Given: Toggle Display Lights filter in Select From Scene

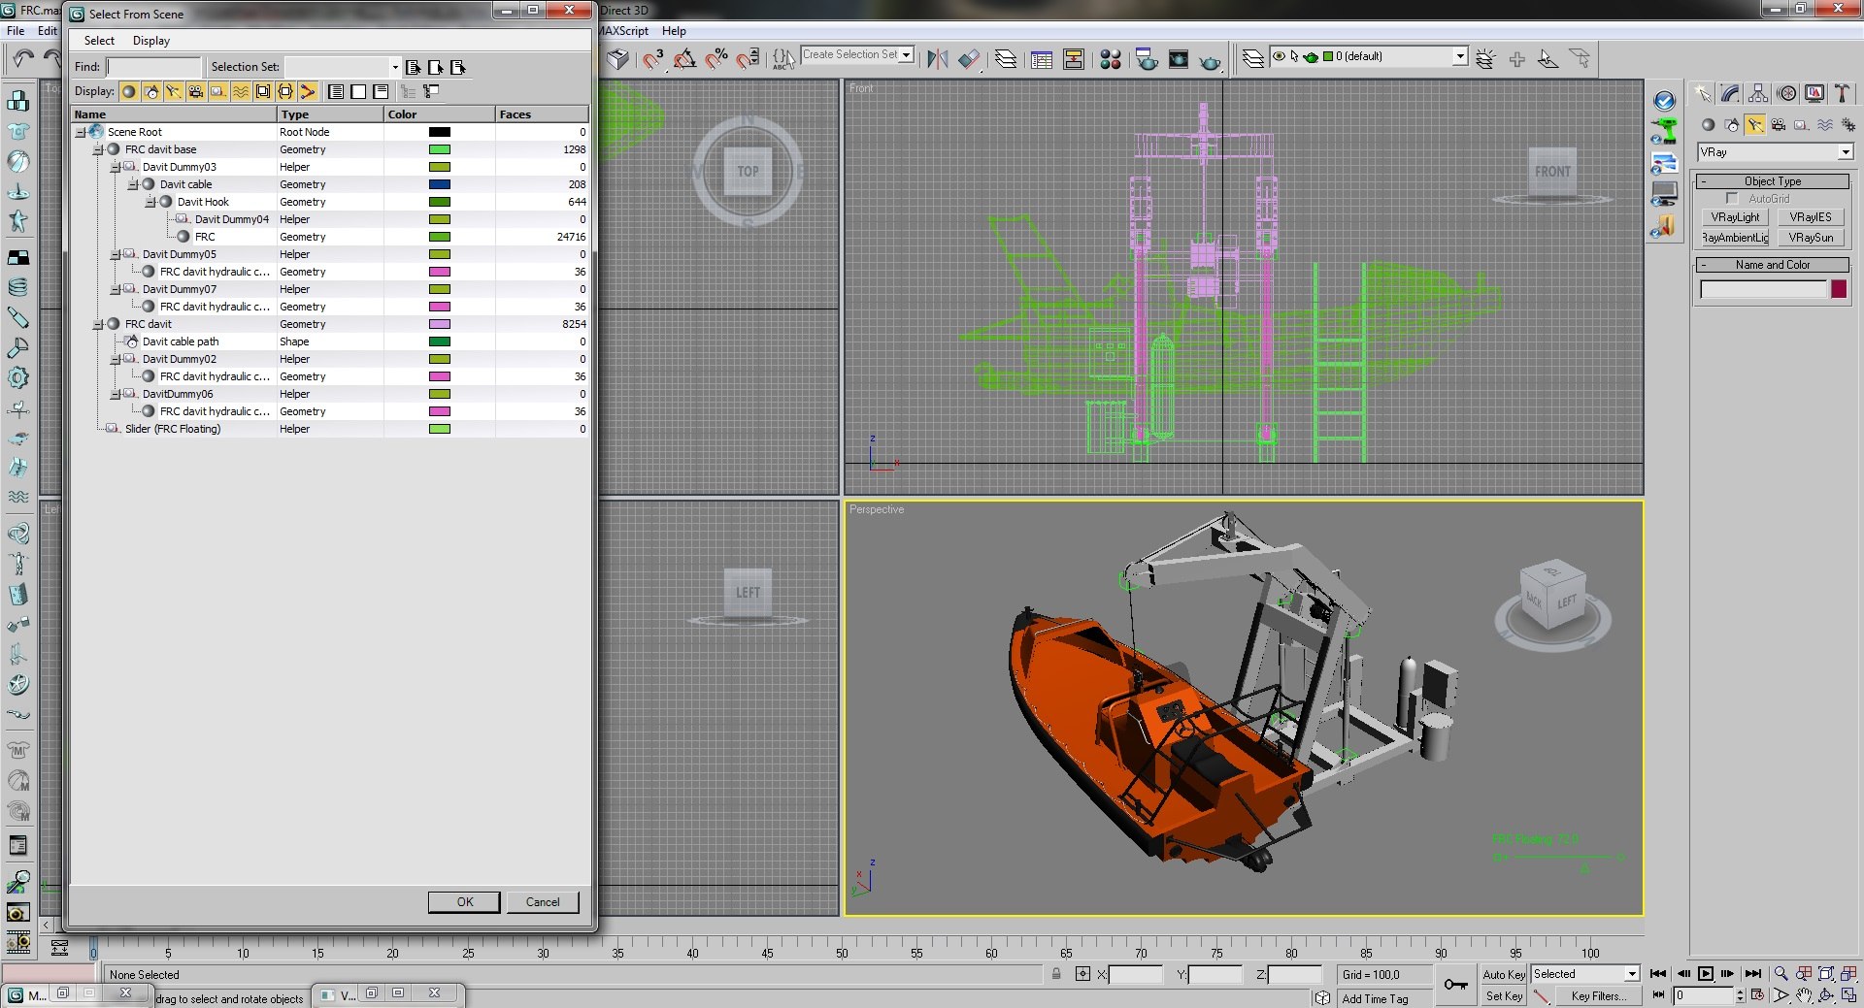Looking at the screenshot, I should click(x=174, y=91).
